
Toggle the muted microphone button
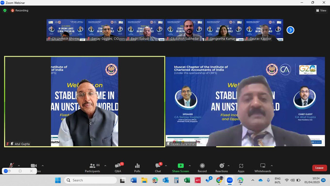pos(11,166)
